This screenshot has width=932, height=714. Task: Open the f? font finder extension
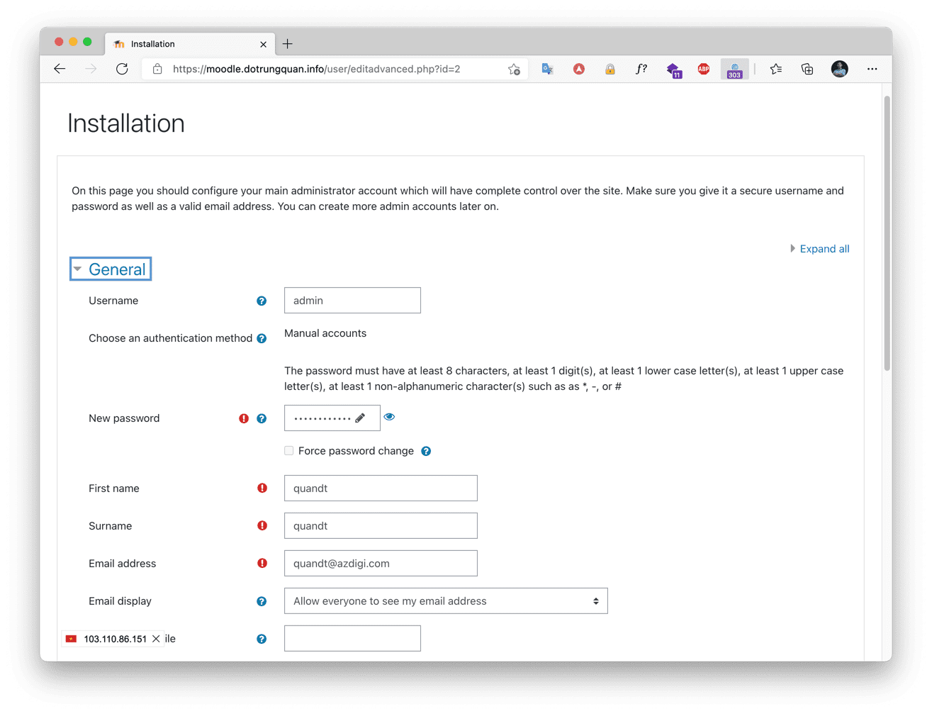click(641, 69)
